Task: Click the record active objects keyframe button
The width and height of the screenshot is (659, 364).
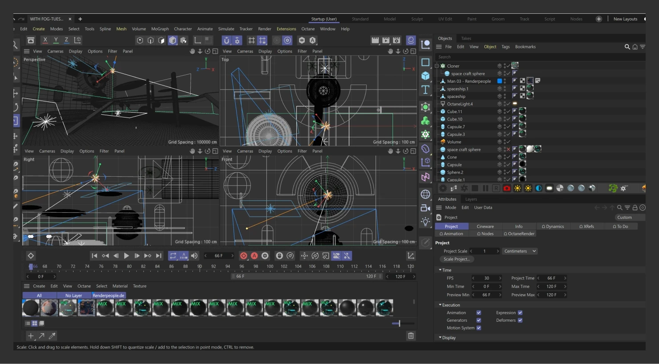Action: (x=244, y=256)
